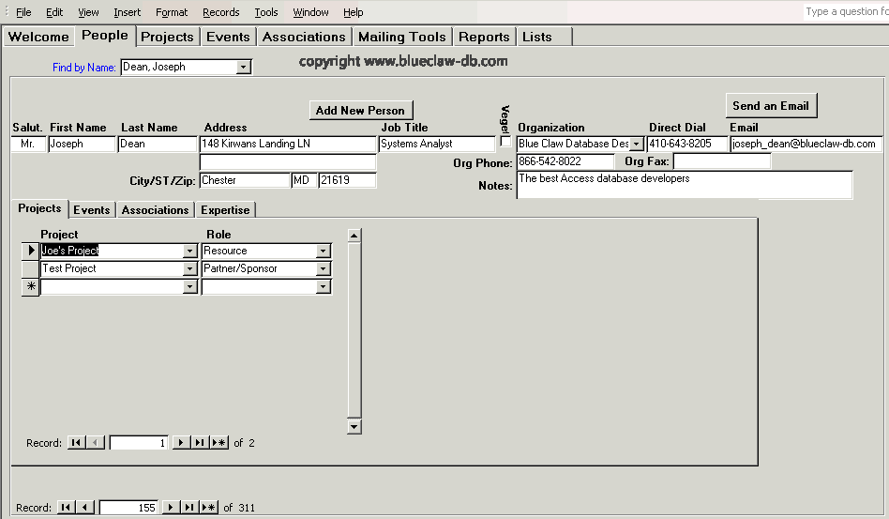Click the Add New Person button
889x519 pixels.
360,110
